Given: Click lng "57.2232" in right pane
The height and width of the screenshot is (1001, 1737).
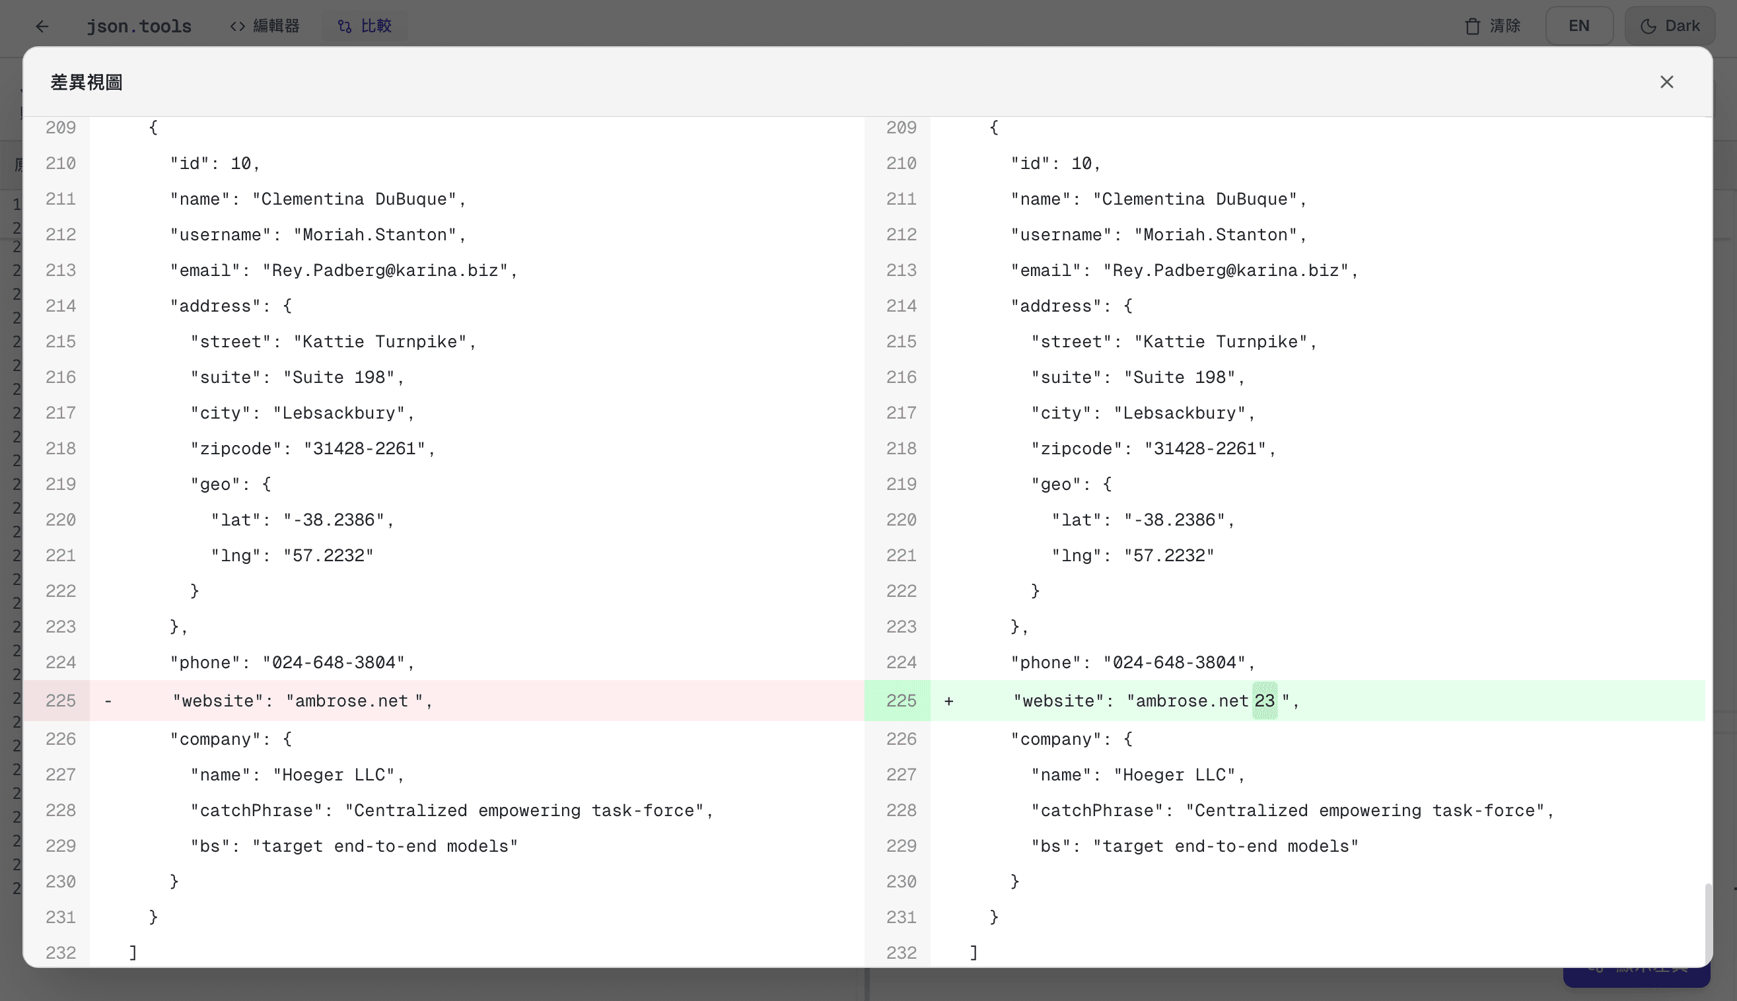Looking at the screenshot, I should (x=1169, y=555).
